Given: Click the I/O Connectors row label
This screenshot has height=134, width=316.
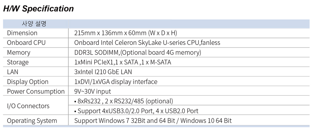Looking at the screenshot, I should click(x=28, y=106).
